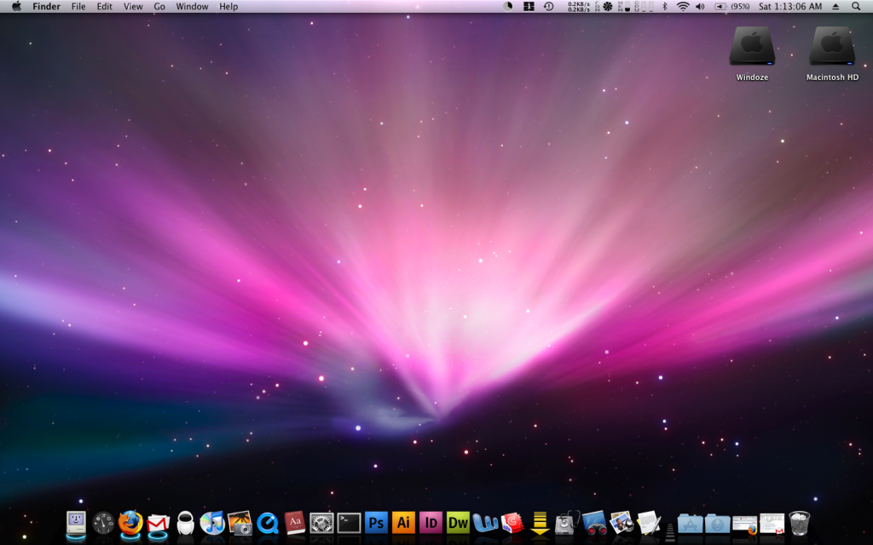Open the Time Machine menu bar icon
This screenshot has height=545, width=873.
(548, 7)
